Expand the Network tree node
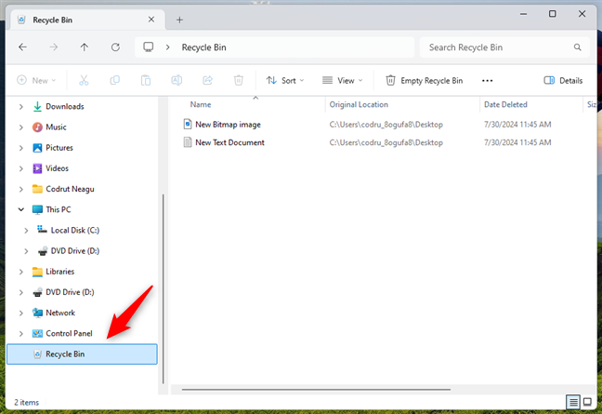Viewport: 602px width, 414px height. 21,313
